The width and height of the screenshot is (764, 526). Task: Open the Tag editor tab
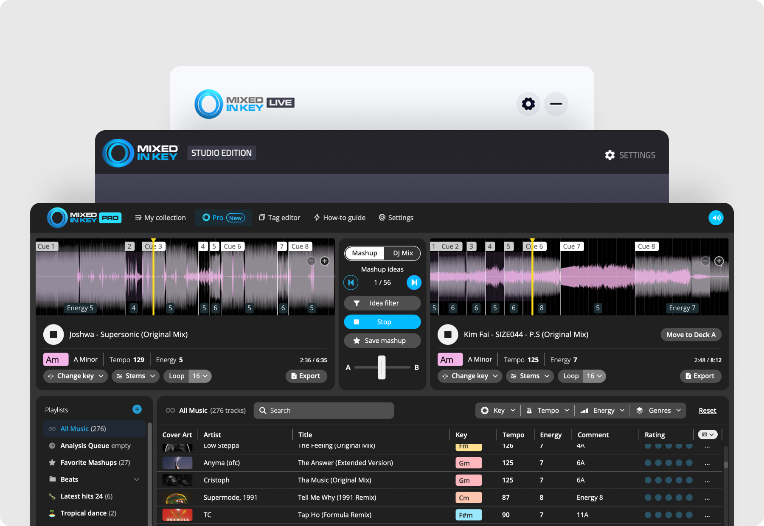coord(280,218)
